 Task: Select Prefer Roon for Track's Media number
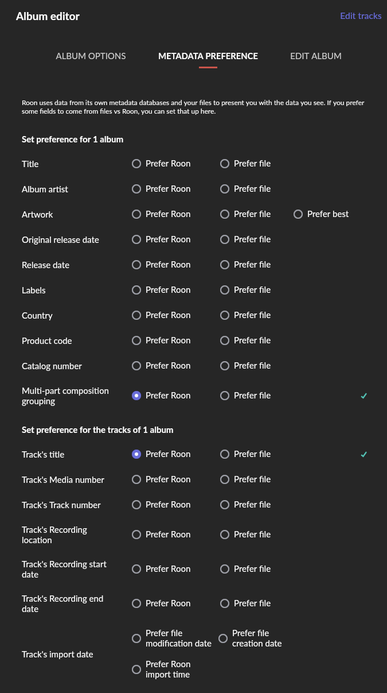tap(136, 479)
